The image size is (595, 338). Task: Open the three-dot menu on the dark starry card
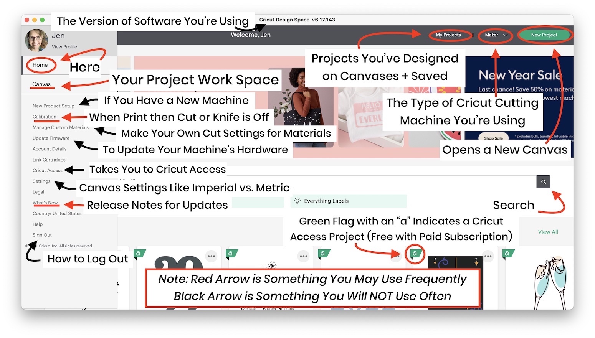tap(488, 256)
